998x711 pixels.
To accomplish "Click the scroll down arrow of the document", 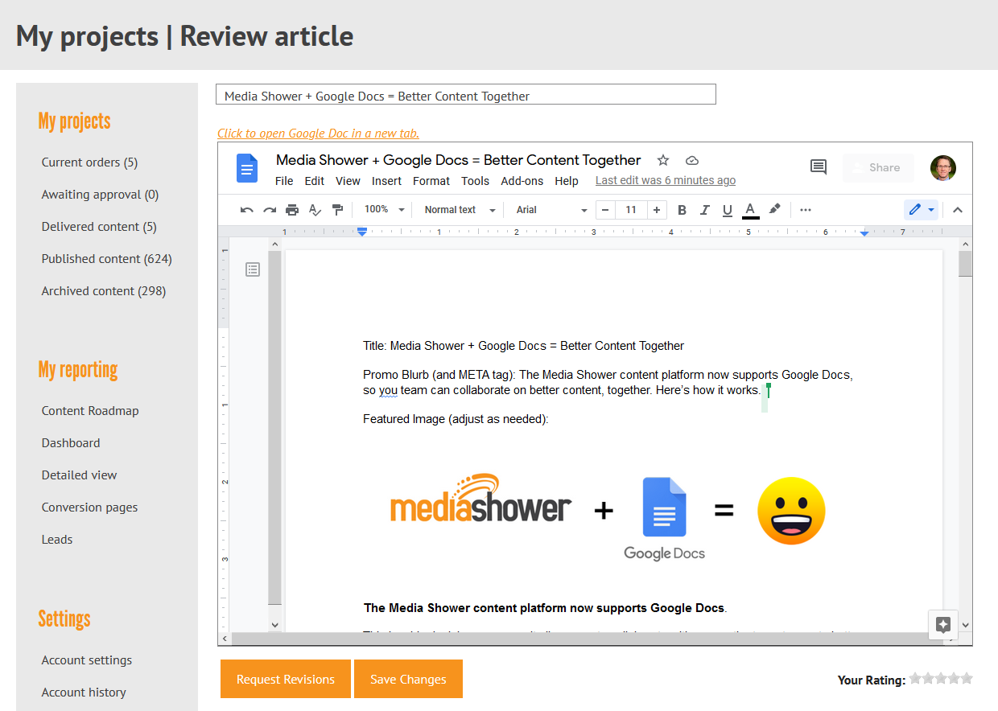I will 966,625.
